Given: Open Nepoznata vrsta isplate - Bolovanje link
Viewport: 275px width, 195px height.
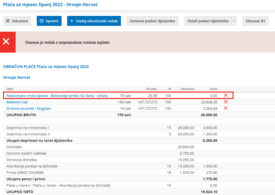Looking at the screenshot, I should click(57, 96).
